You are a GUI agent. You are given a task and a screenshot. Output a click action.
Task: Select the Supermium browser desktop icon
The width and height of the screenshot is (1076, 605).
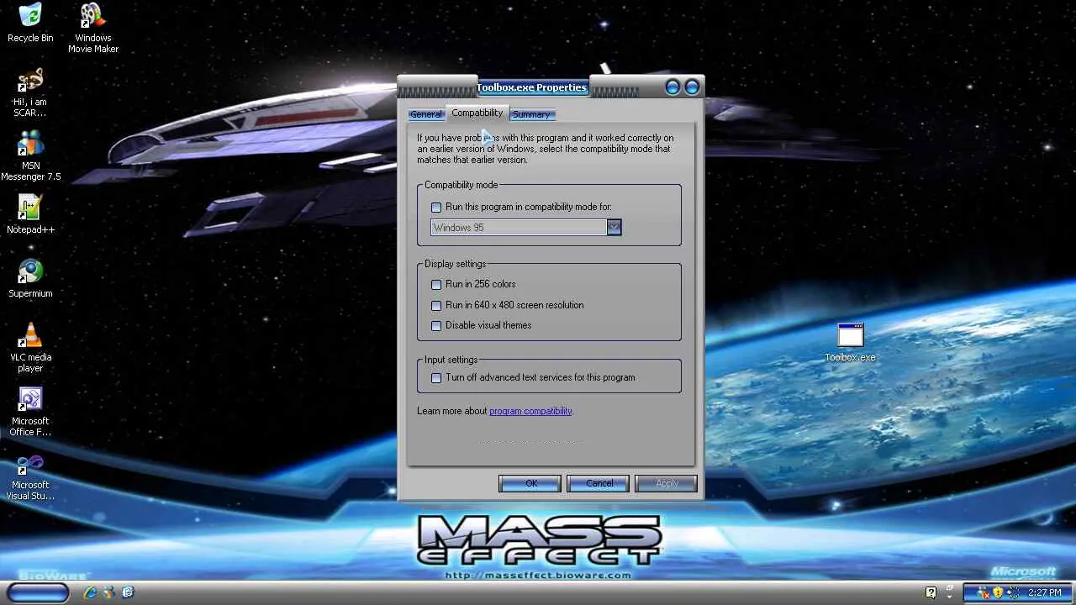coord(30,279)
